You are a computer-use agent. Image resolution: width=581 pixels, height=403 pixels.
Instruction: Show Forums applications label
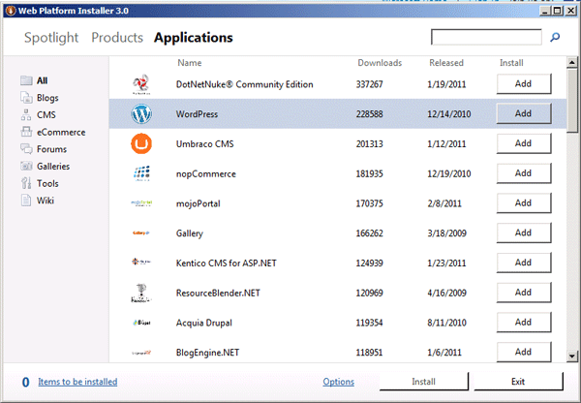(51, 149)
